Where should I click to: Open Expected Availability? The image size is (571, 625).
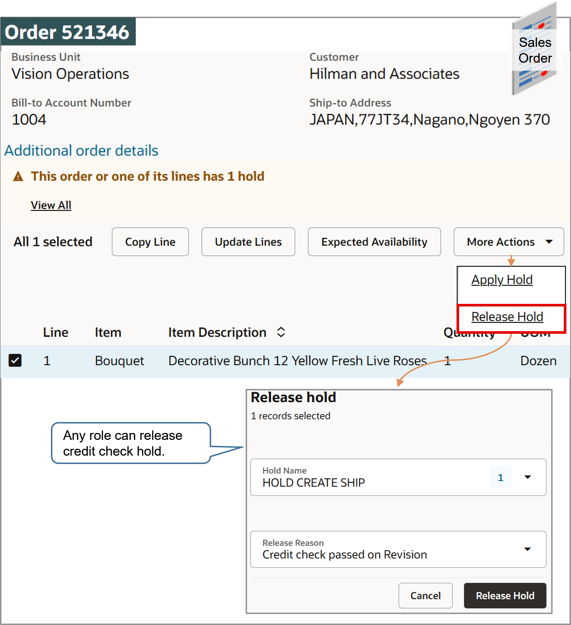coord(374,242)
